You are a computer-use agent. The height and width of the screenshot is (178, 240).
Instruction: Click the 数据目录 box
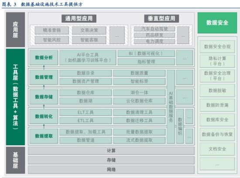(86, 73)
